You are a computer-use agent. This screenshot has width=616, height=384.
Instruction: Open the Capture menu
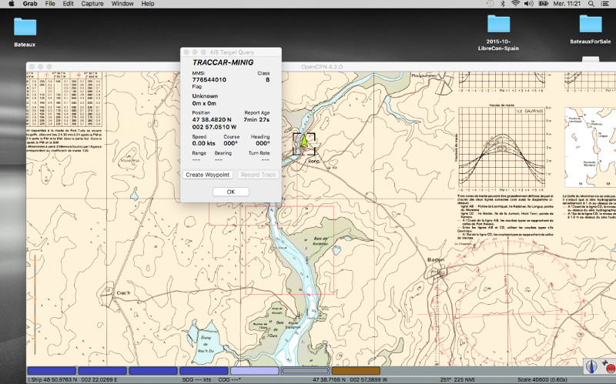(92, 4)
